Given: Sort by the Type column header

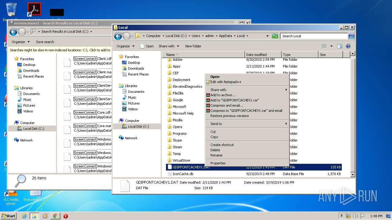Looking at the screenshot, I should pyautogui.click(x=300, y=55).
